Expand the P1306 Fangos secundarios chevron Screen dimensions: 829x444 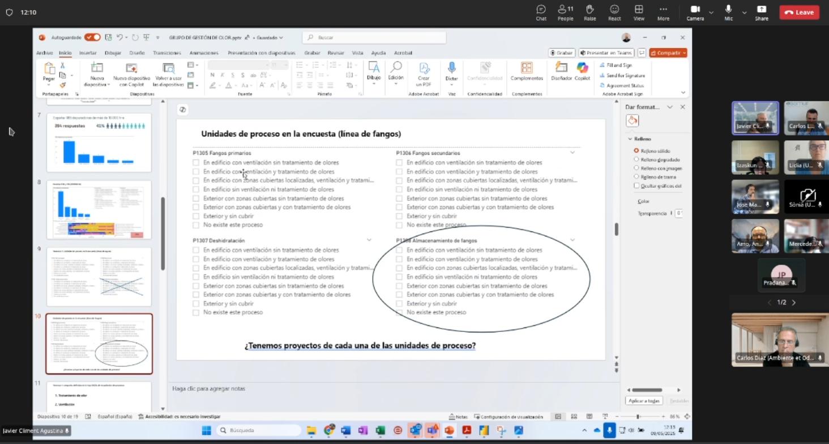tap(572, 153)
